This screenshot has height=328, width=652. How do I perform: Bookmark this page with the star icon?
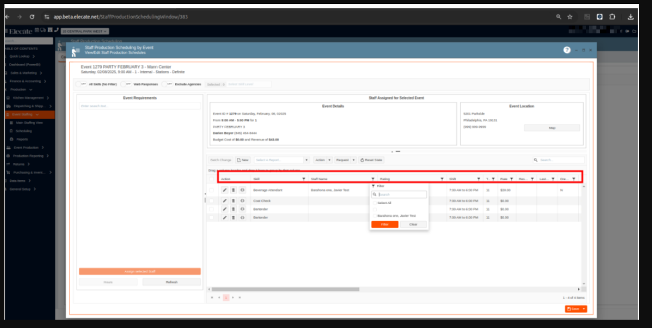(x=570, y=17)
